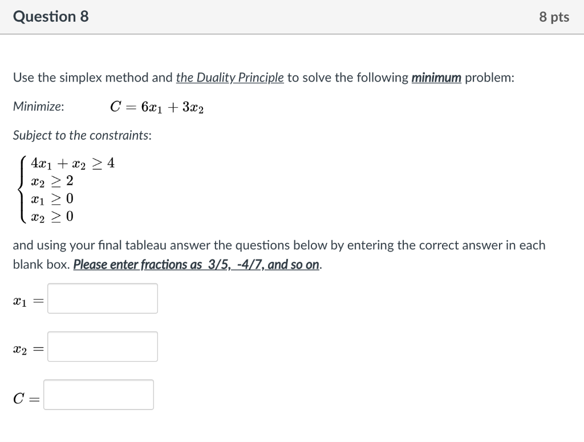Click the C answer input box

coord(99,394)
